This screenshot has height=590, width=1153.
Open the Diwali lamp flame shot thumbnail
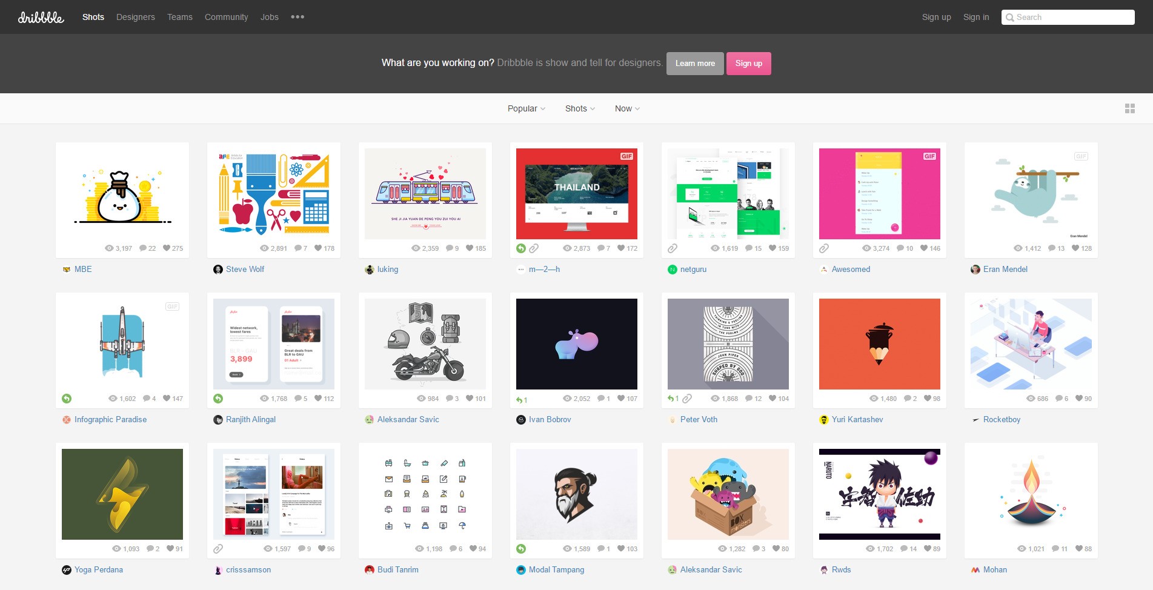(x=1031, y=494)
